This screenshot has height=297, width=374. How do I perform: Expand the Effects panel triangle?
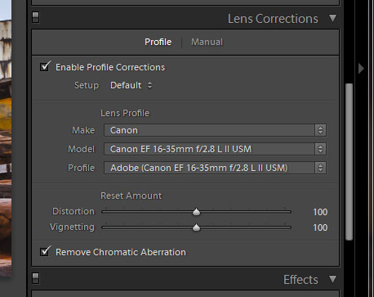[332, 279]
